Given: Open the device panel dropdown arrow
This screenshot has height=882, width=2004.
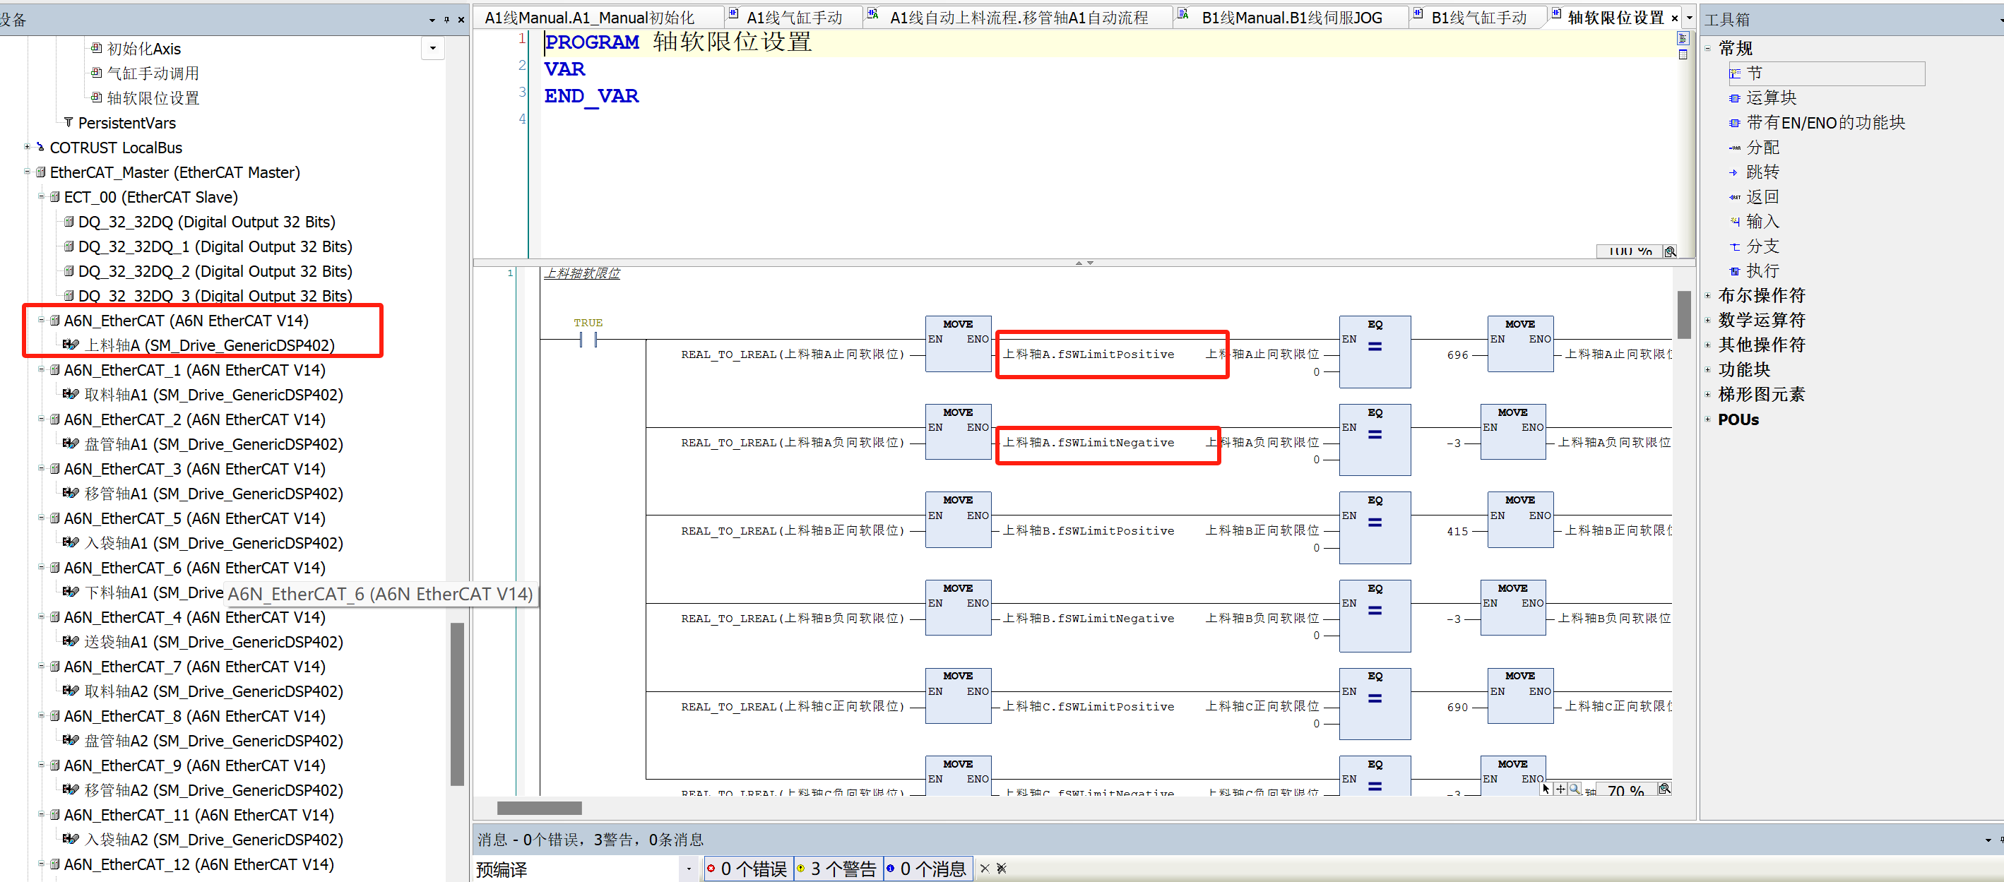Looking at the screenshot, I should [x=432, y=20].
